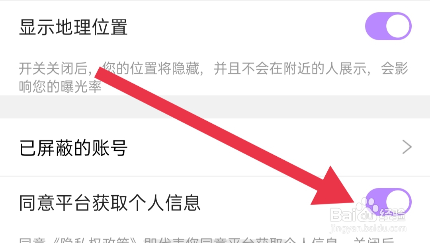The width and height of the screenshot is (430, 243).
Task: Click the gray section divider band
Action: [215, 107]
